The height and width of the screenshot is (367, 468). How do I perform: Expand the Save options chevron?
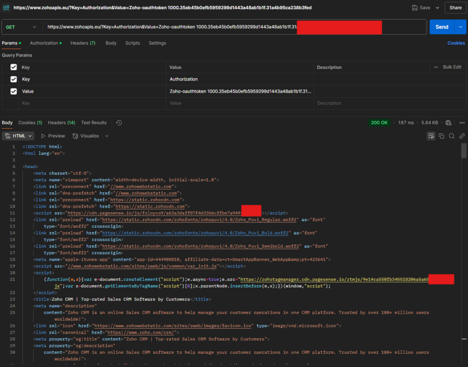[437, 8]
